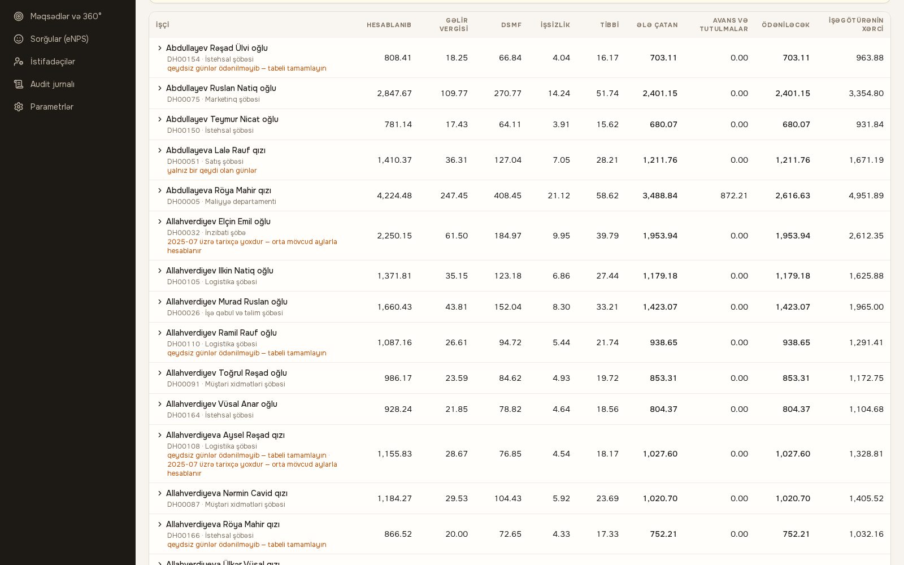Expand the Allahverdiyev Murad Ruslan oğlu row
The height and width of the screenshot is (565, 904).
point(160,302)
